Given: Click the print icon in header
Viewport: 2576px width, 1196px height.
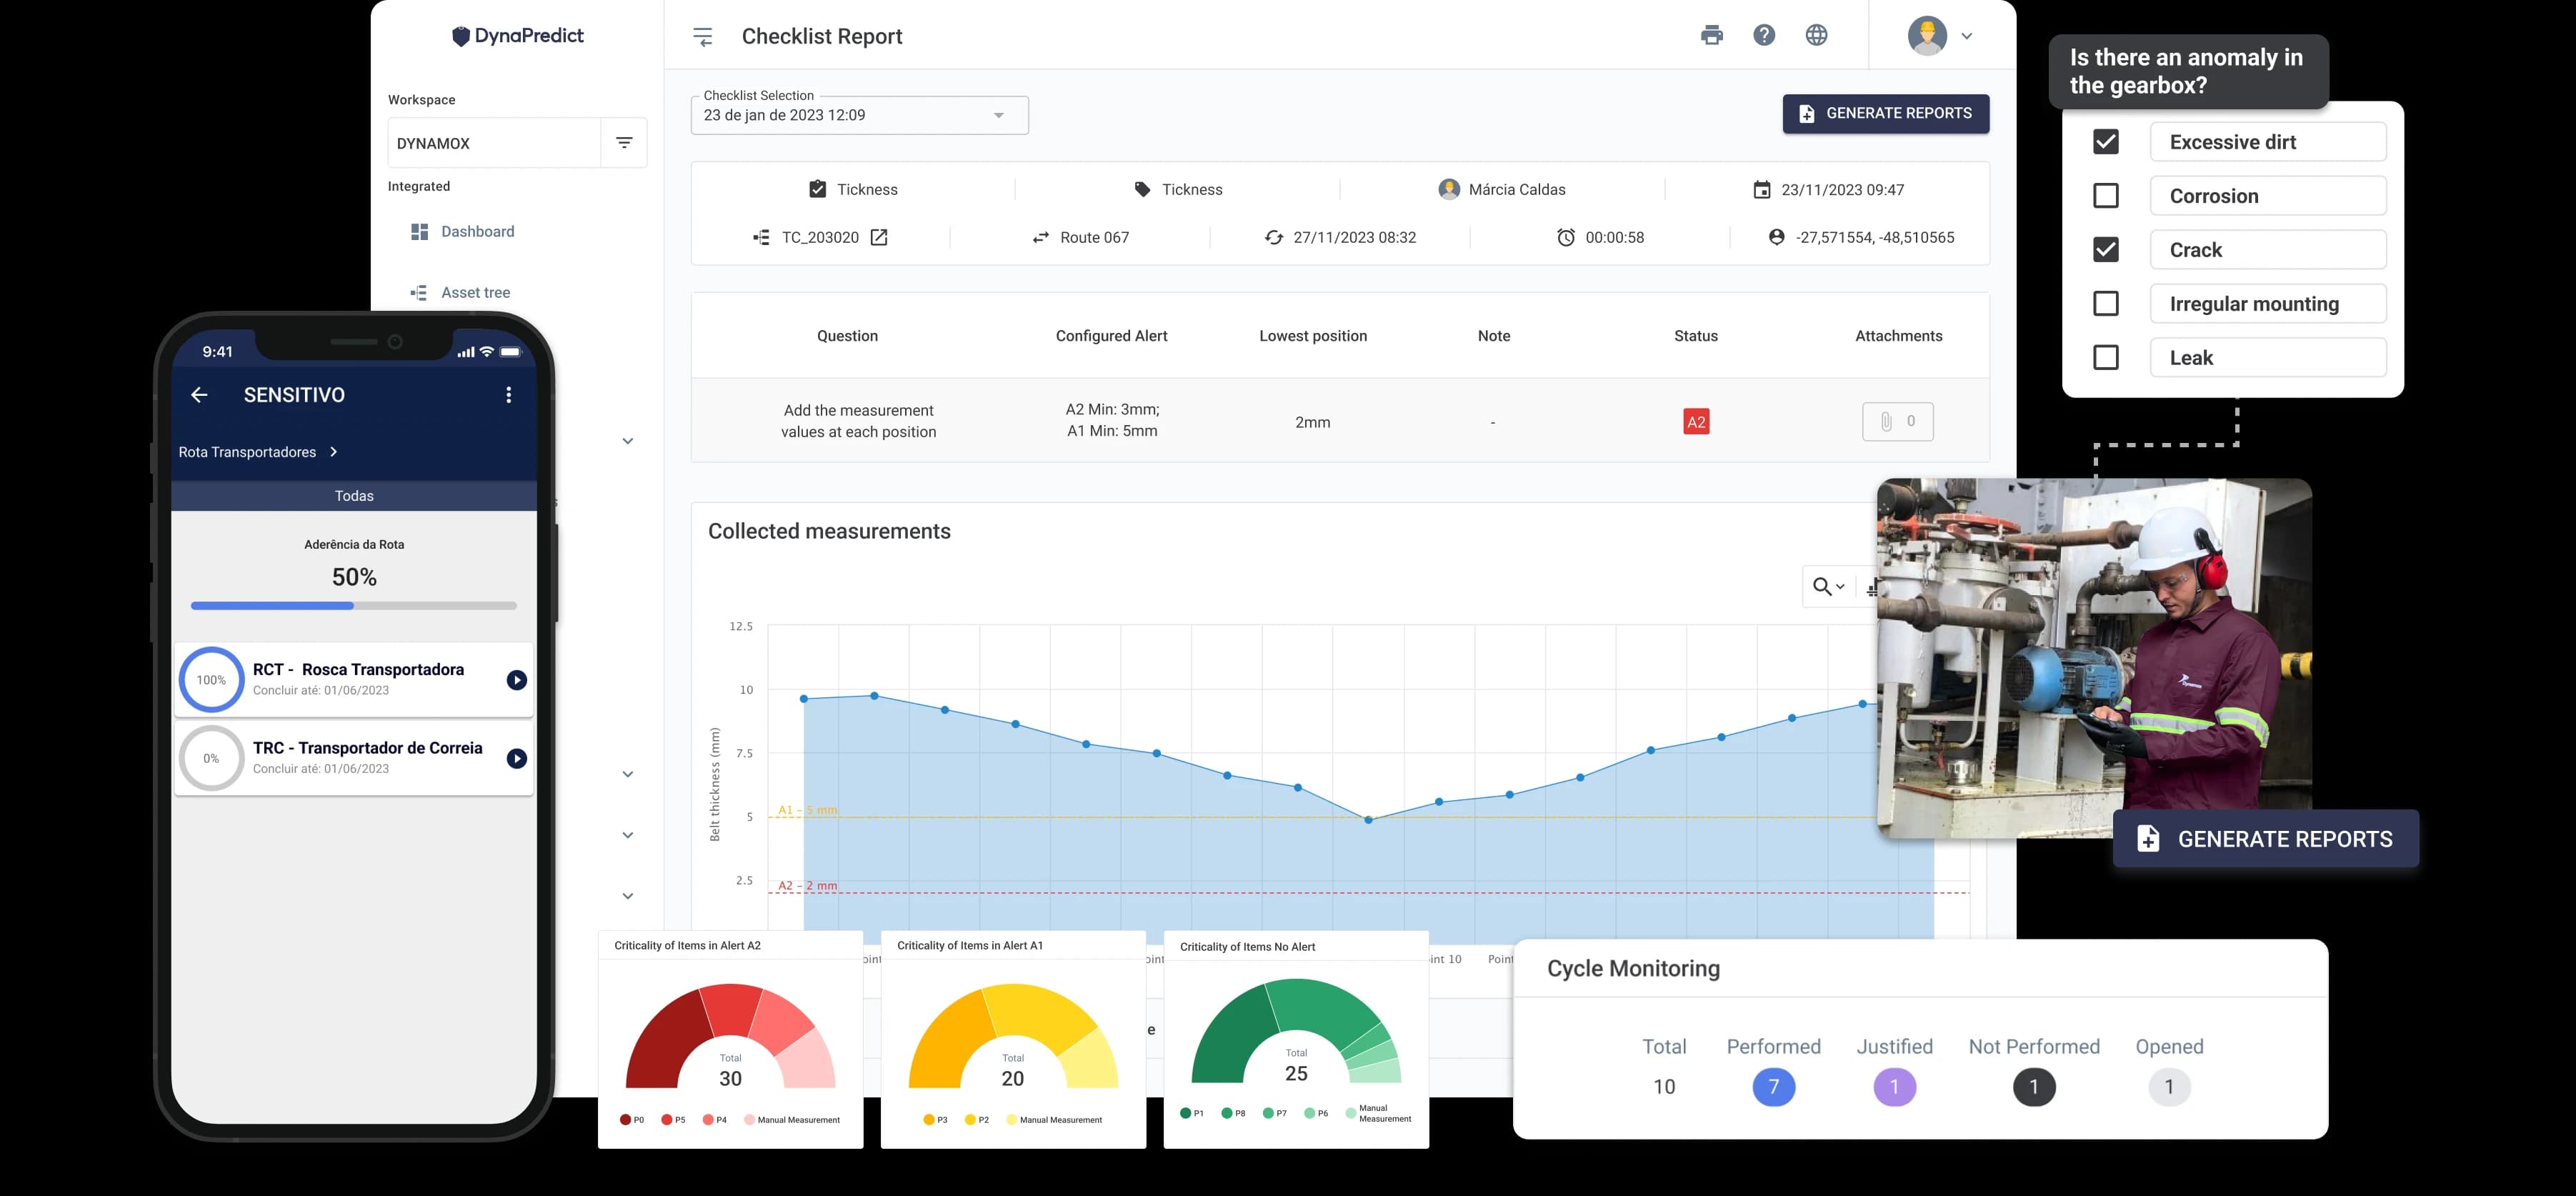Looking at the screenshot, I should [1711, 36].
